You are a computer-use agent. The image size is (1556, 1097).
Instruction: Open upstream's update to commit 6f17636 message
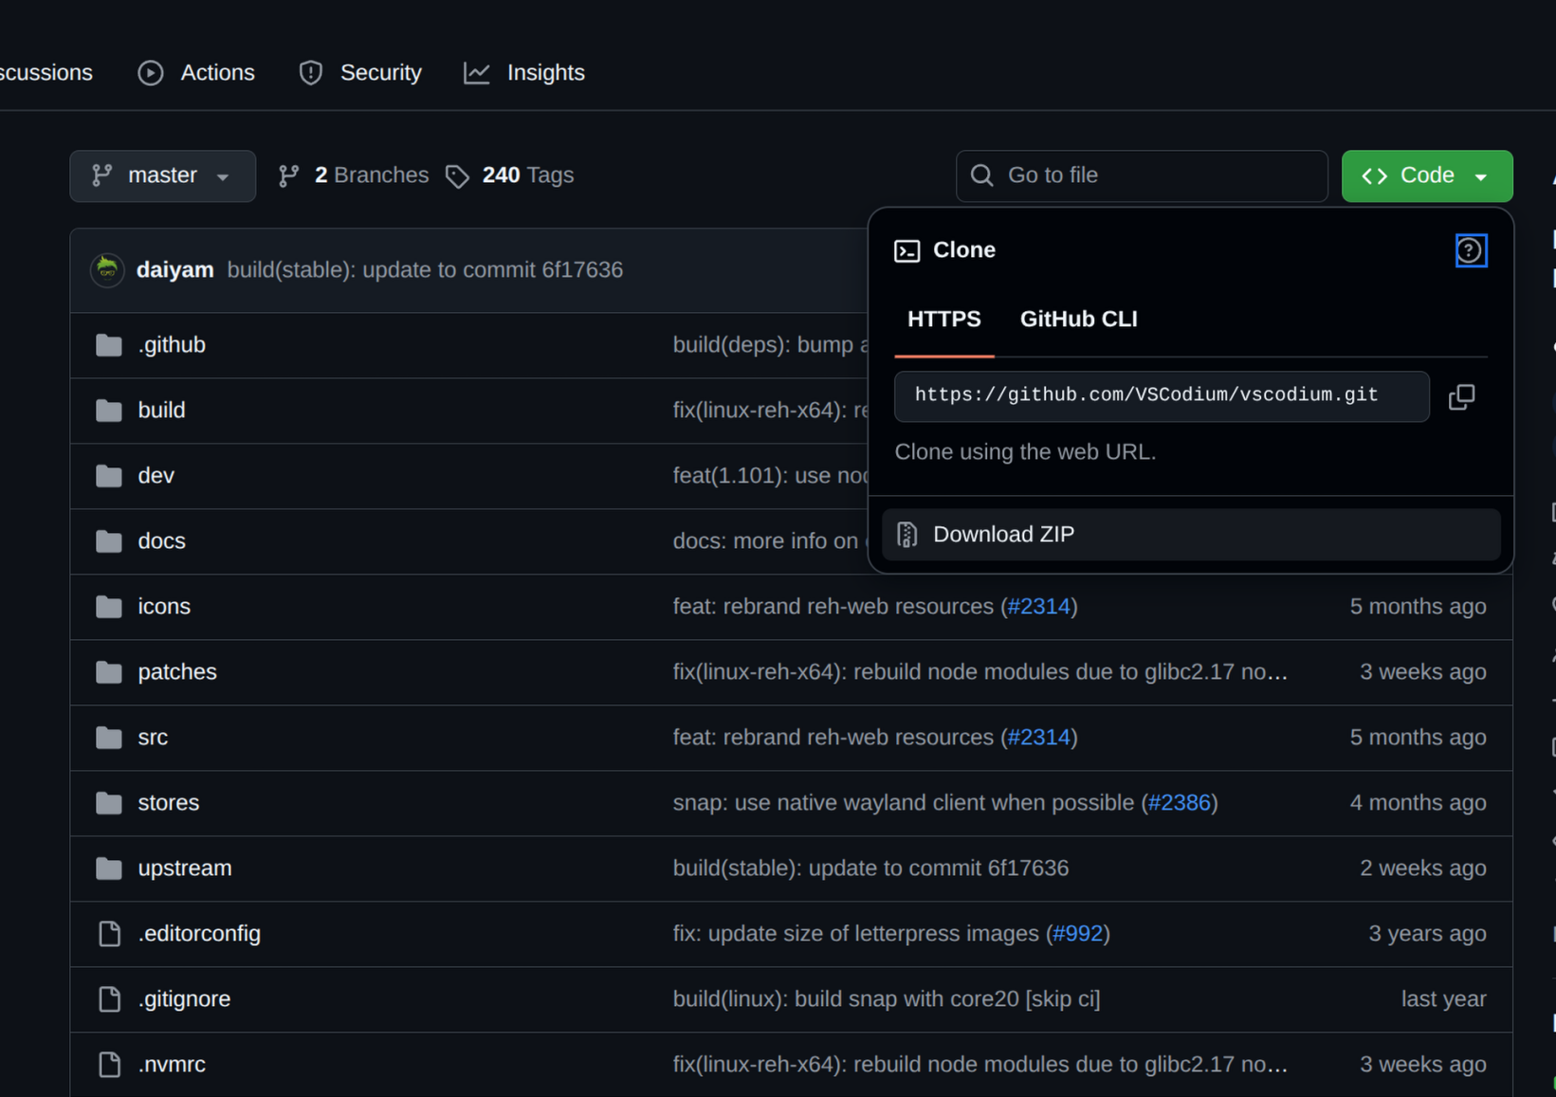click(870, 868)
